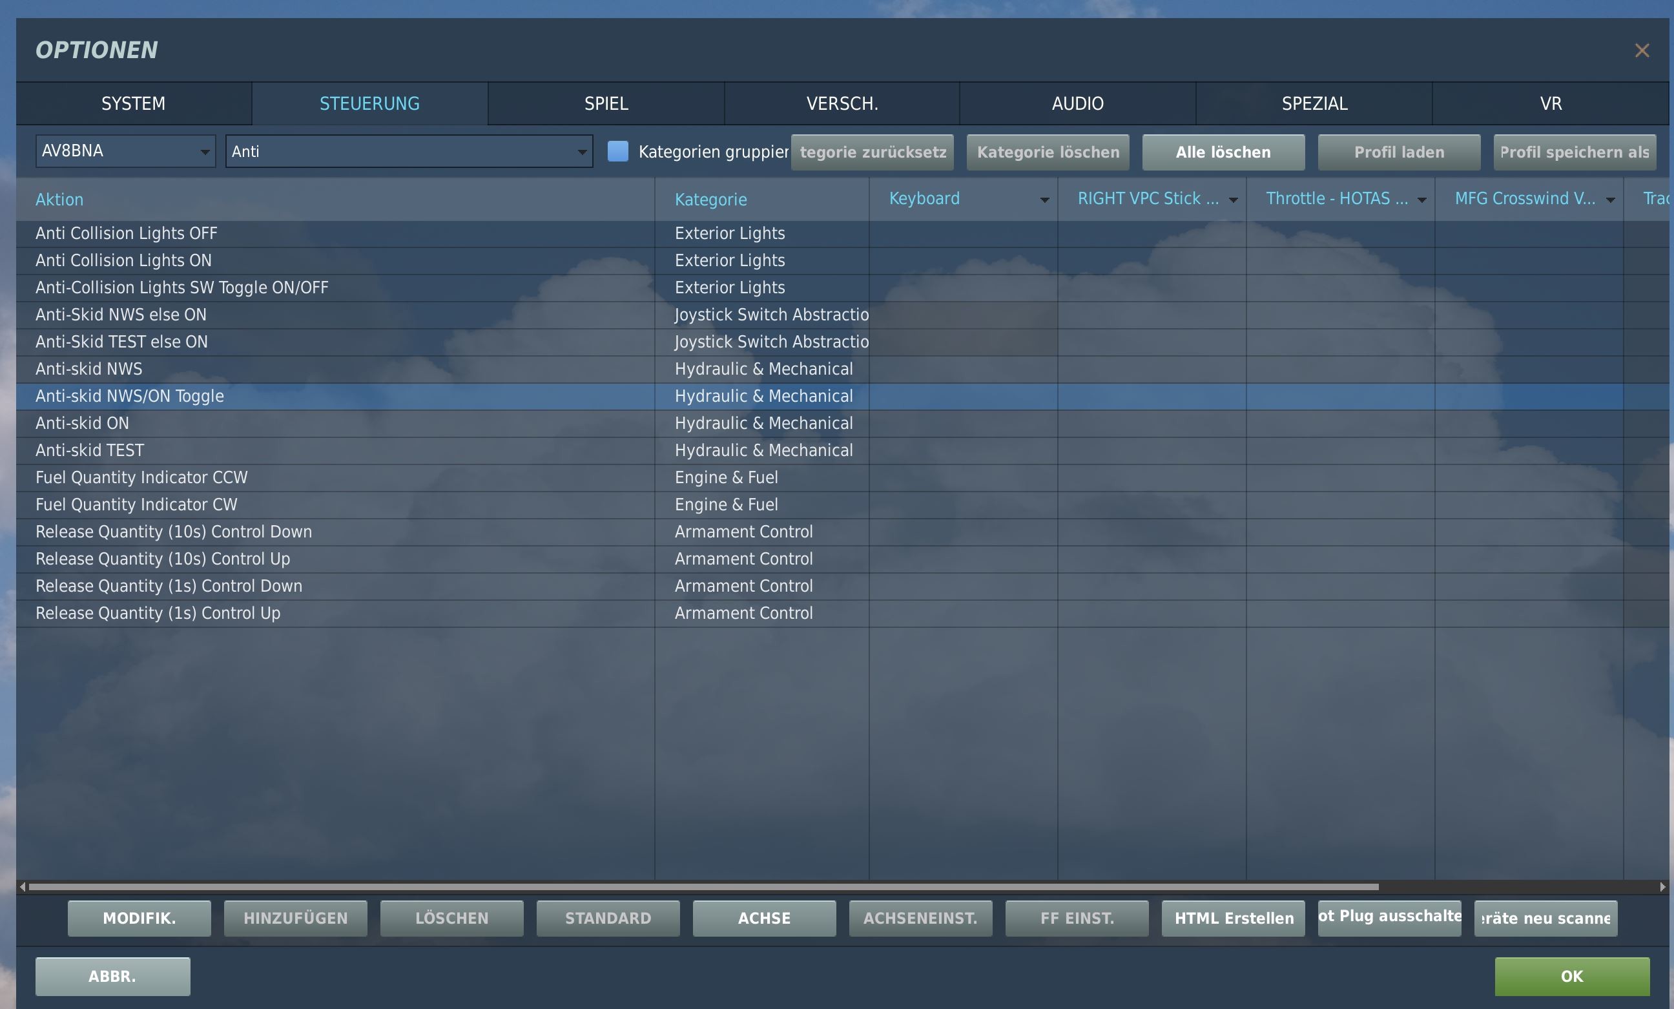The height and width of the screenshot is (1009, 1674).
Task: Click the Profil speichern als button
Action: coord(1574,152)
